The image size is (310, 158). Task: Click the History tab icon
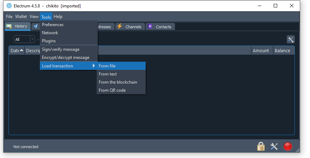point(9,26)
